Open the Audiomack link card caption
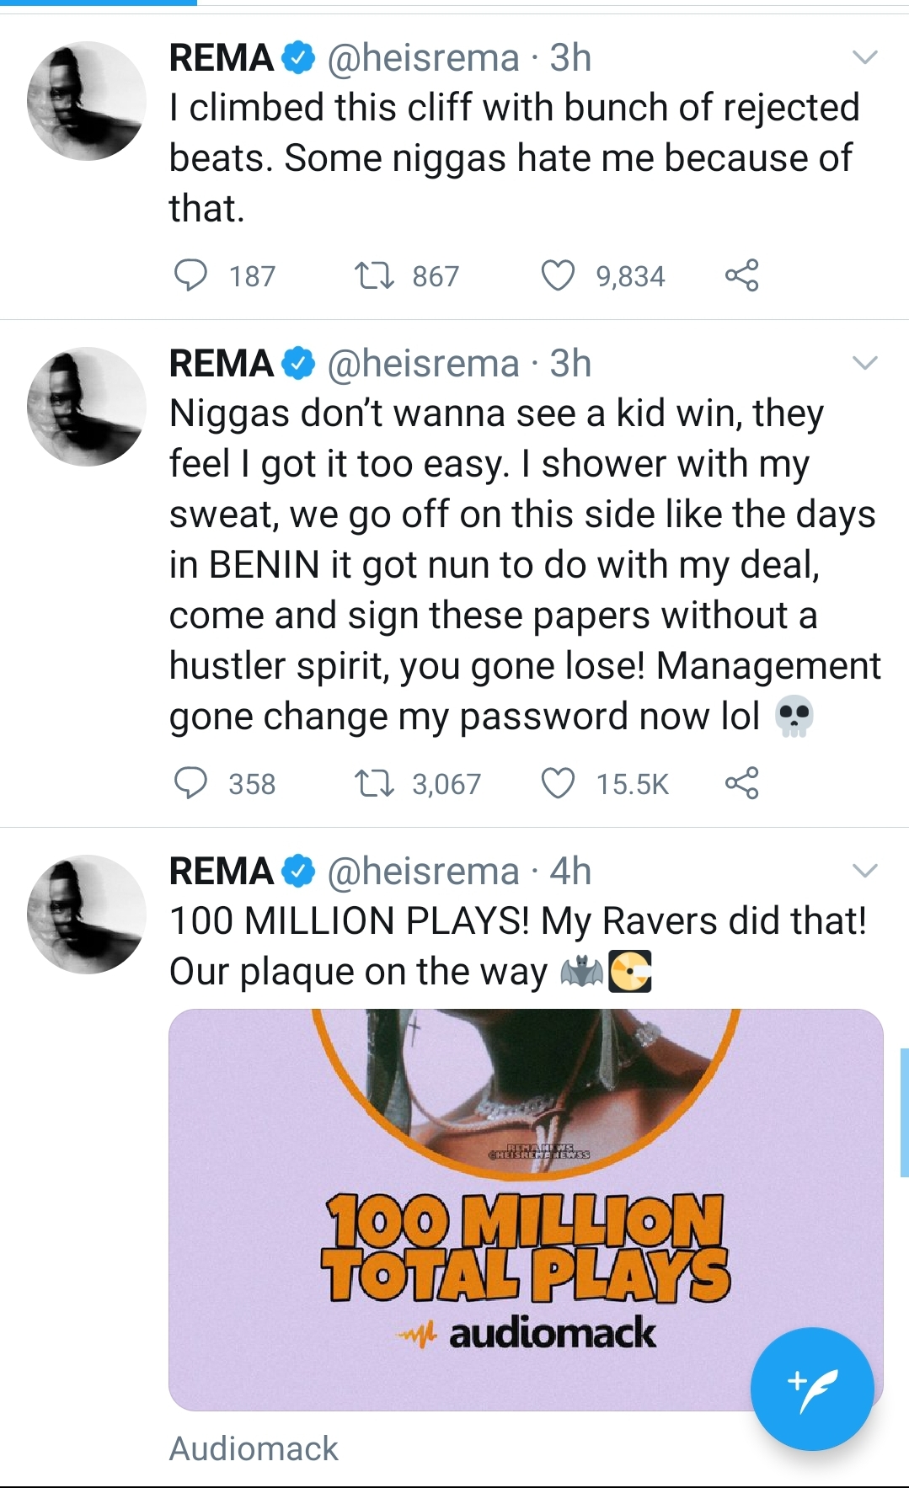The width and height of the screenshot is (909, 1488). tap(254, 1448)
